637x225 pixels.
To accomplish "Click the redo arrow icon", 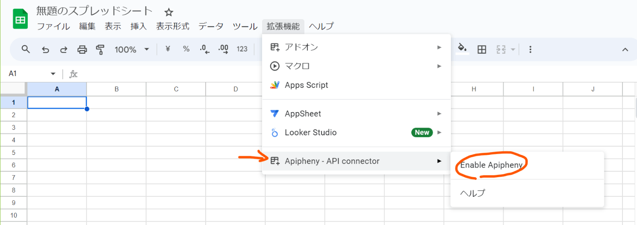I will (x=64, y=49).
